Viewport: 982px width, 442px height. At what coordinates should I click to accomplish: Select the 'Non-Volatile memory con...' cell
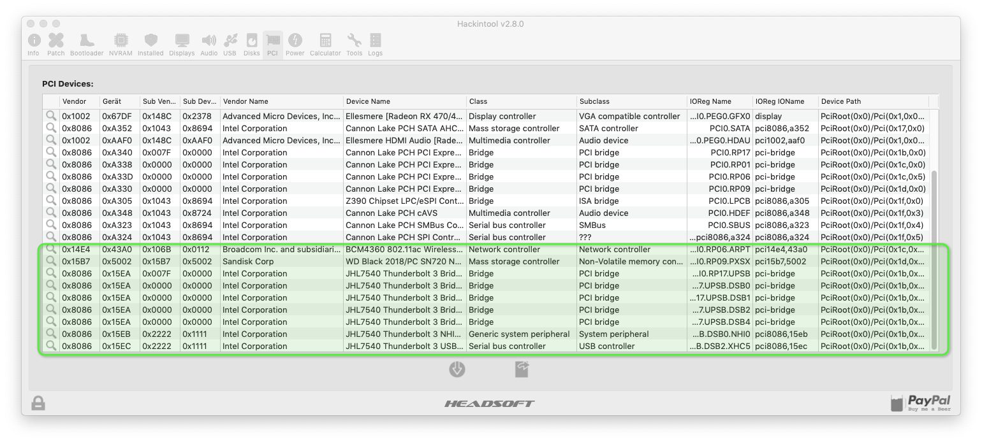631,261
